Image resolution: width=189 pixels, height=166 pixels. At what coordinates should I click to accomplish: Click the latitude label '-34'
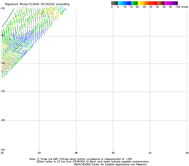click(x=2, y=63)
